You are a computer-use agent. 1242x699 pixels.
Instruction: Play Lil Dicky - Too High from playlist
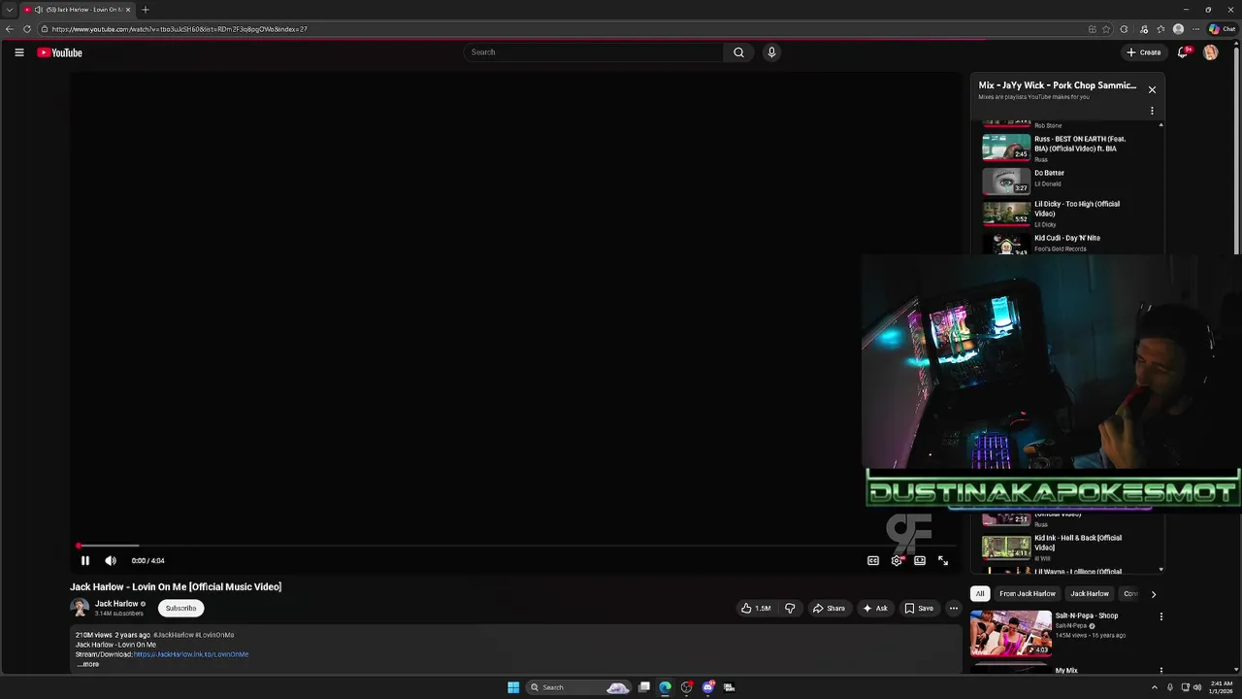tap(1067, 214)
